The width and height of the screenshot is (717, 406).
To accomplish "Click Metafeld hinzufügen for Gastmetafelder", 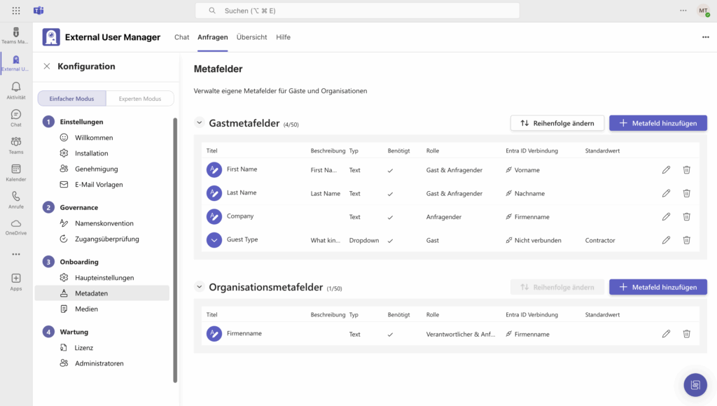I will pos(657,123).
